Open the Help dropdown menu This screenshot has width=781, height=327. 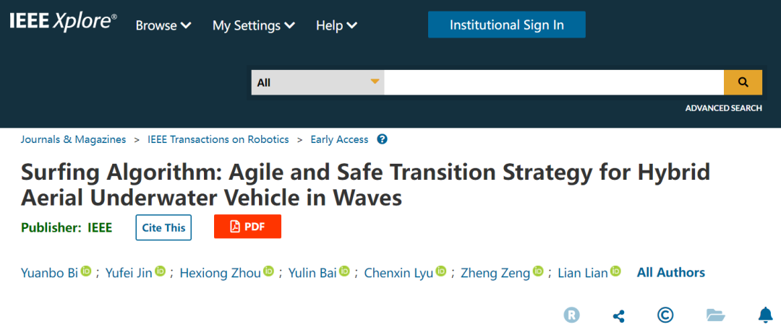pos(336,25)
